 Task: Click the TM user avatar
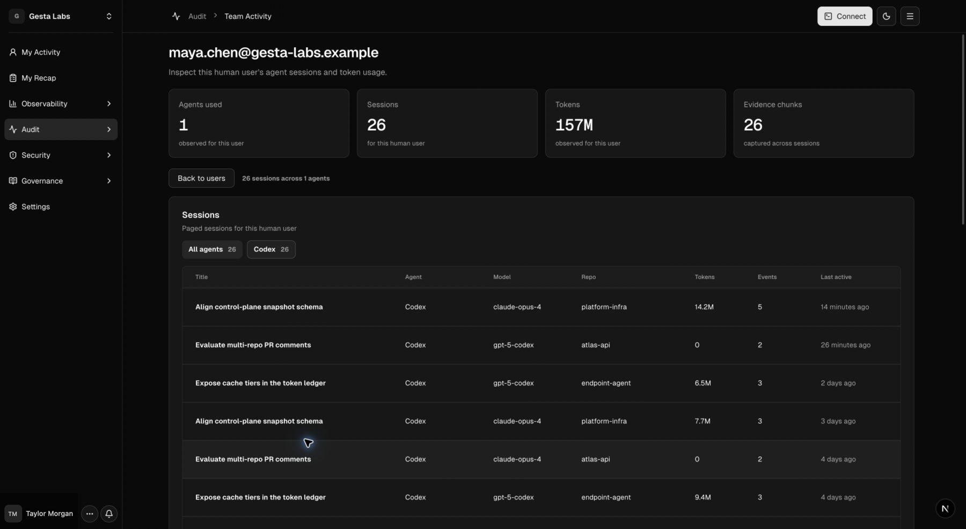click(x=13, y=513)
